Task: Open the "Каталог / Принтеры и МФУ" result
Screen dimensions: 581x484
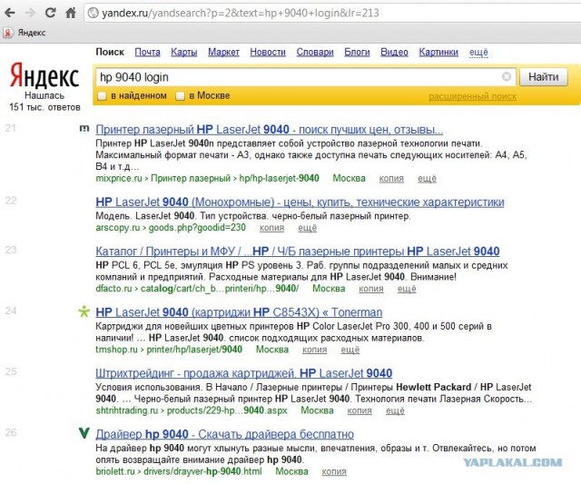Action: click(x=298, y=252)
